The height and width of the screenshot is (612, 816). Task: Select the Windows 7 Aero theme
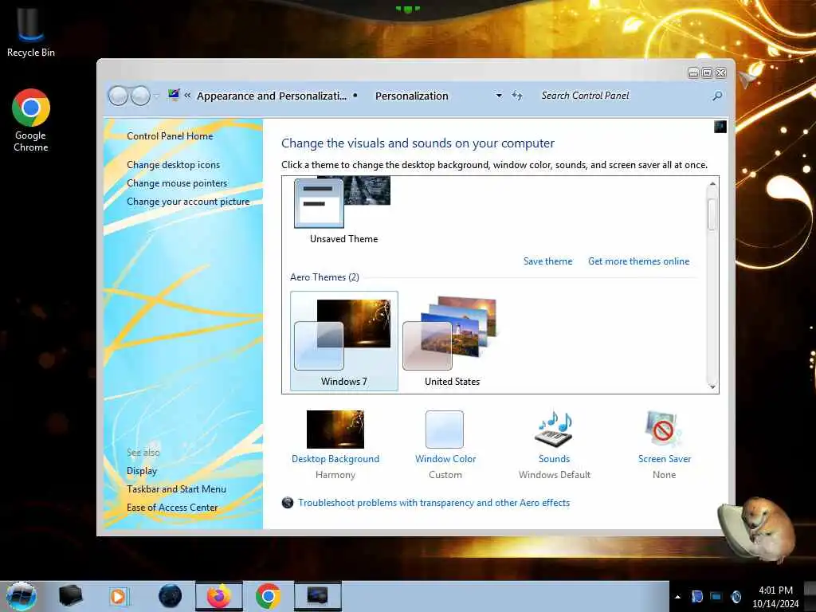[344, 341]
